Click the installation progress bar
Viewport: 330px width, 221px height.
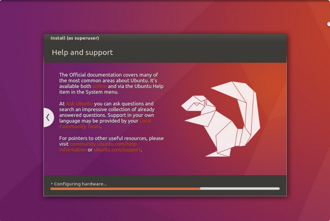(165, 189)
